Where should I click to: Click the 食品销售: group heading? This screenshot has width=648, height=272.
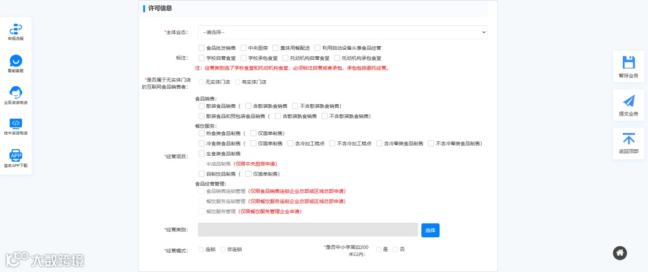(x=205, y=99)
